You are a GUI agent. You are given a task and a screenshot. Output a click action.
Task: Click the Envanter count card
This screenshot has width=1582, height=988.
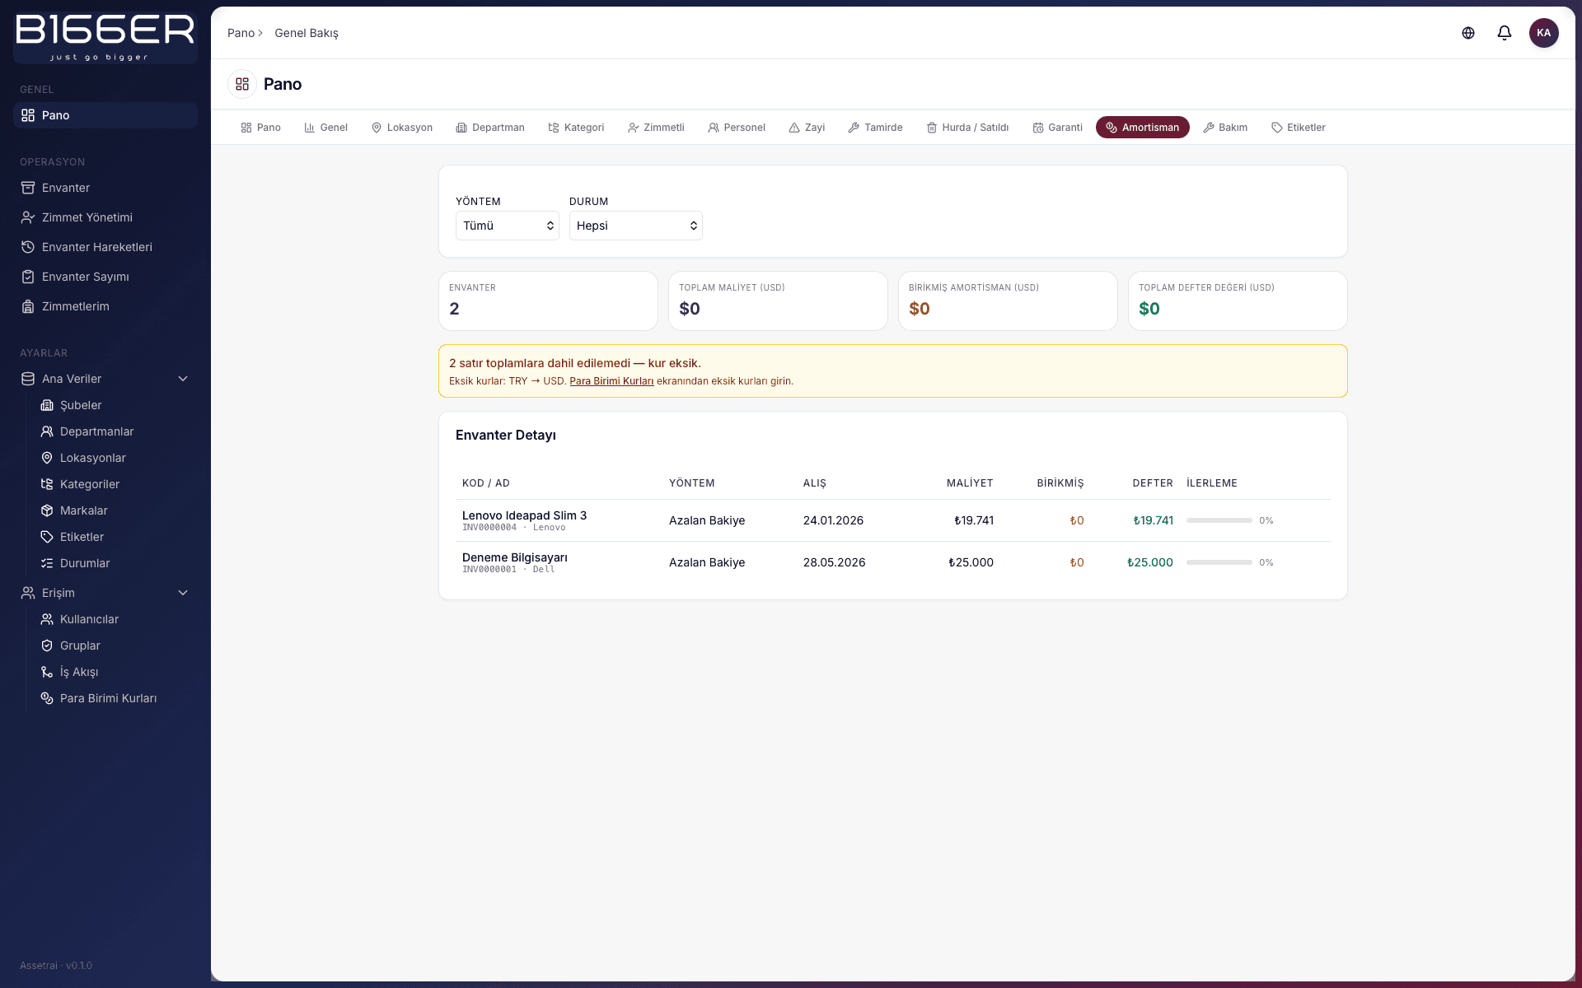pyautogui.click(x=548, y=301)
